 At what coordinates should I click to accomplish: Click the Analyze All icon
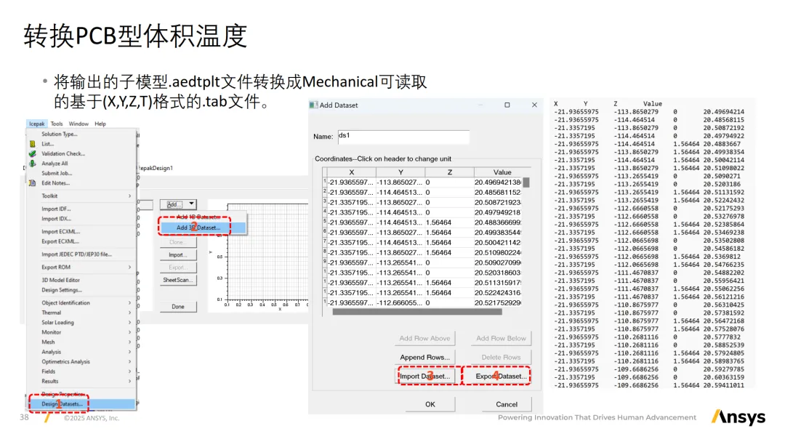pos(33,163)
